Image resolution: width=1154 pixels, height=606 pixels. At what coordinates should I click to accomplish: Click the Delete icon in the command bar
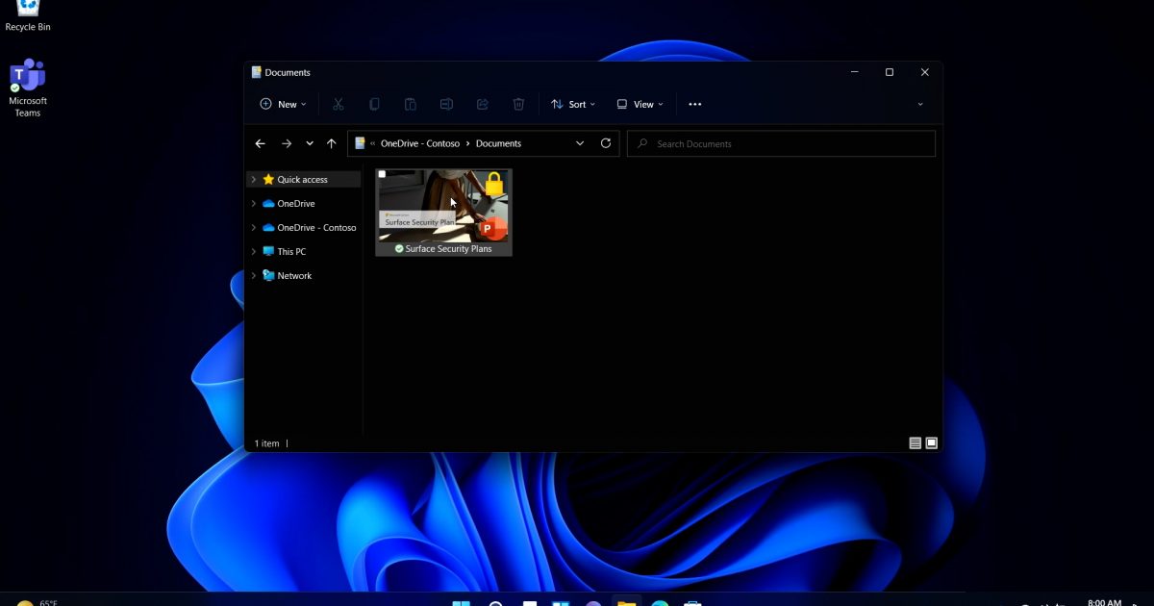(518, 103)
